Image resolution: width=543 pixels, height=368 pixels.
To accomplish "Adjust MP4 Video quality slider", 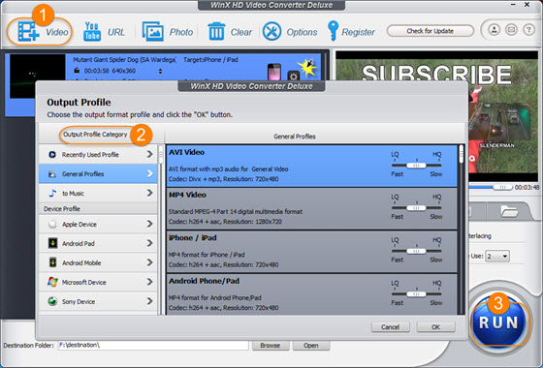I will click(x=416, y=208).
